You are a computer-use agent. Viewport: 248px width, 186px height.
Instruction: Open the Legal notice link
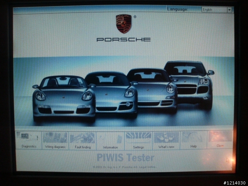(148, 167)
